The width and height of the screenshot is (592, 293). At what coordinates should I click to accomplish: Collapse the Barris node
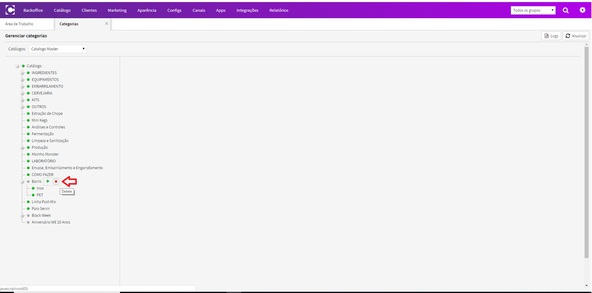click(22, 182)
